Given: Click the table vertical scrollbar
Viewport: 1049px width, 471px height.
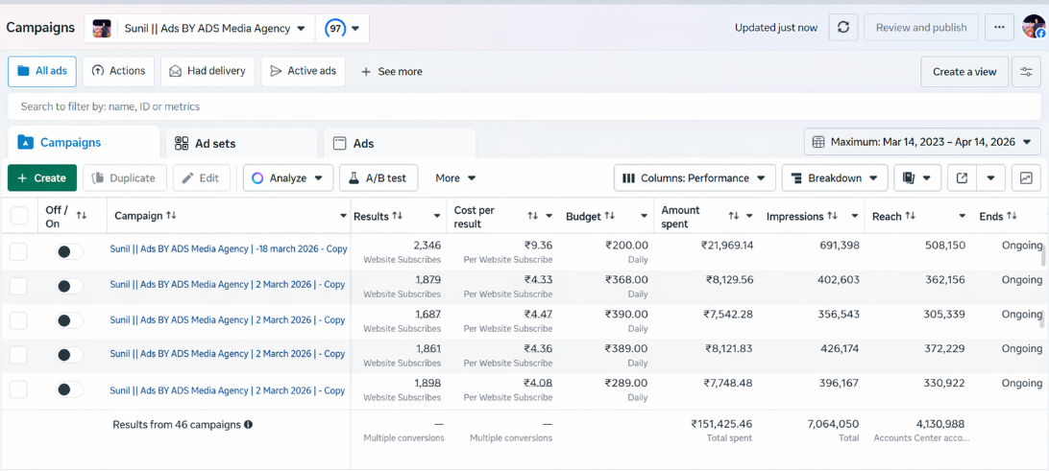Looking at the screenshot, I should [x=1042, y=255].
